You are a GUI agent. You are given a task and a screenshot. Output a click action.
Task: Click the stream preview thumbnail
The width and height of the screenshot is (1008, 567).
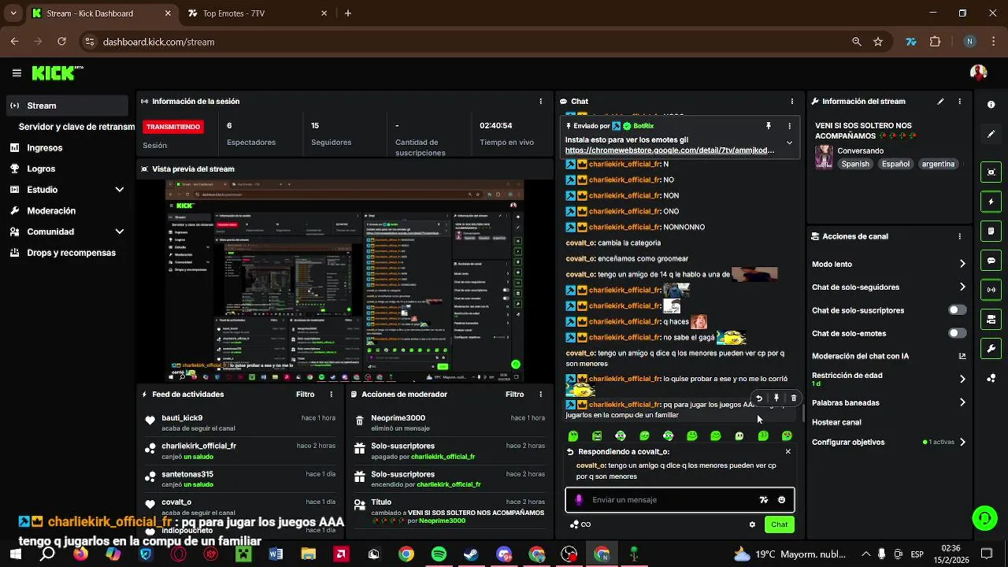point(345,280)
